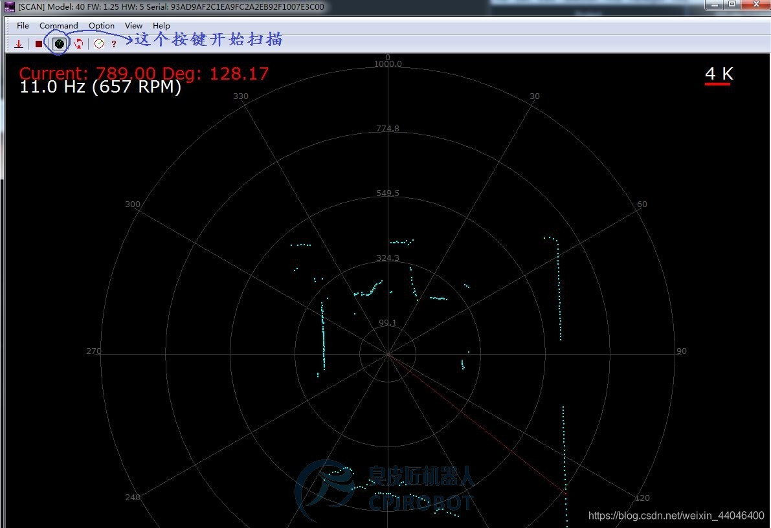Open the View menu

pos(133,26)
